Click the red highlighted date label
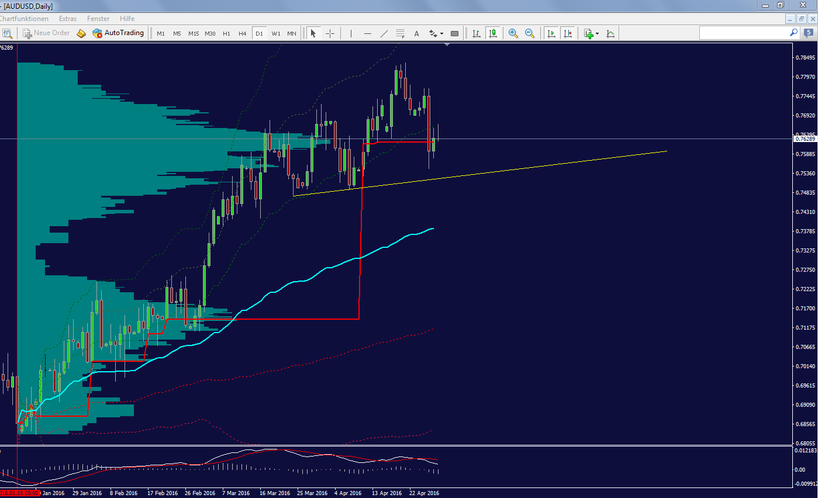 coord(20,493)
